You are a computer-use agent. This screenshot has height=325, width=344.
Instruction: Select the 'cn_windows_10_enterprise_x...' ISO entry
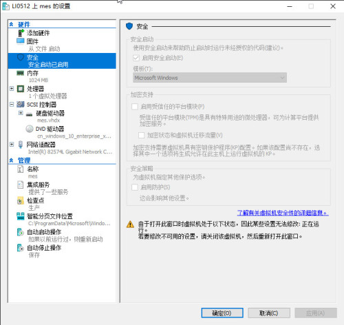(74, 136)
